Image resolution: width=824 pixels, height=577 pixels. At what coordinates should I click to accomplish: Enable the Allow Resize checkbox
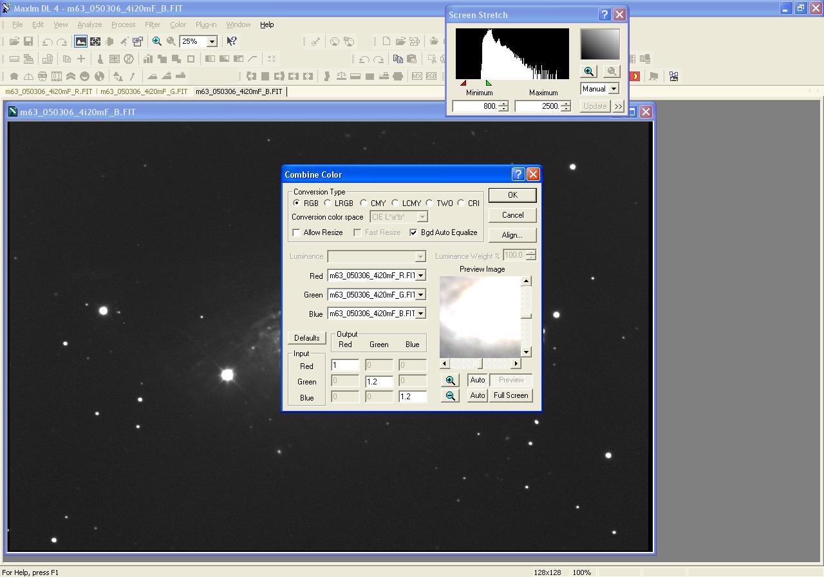297,232
